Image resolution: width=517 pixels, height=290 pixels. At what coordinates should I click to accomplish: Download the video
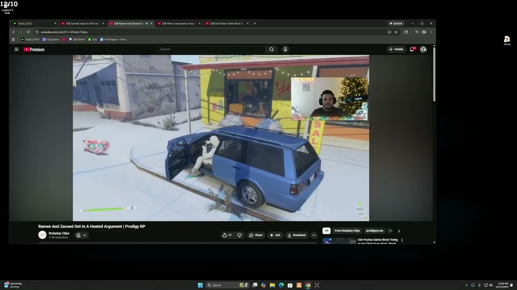pos(296,235)
